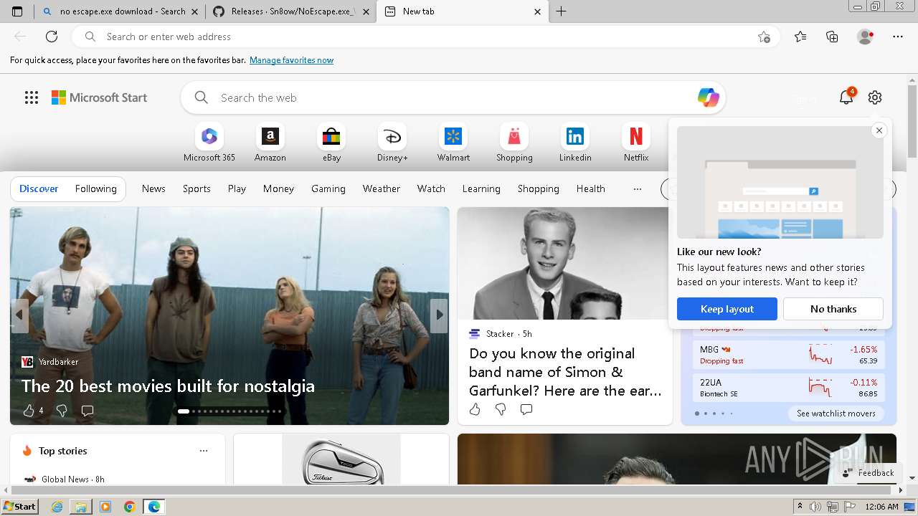Open the Walmart shortcut
Image resolution: width=918 pixels, height=516 pixels.
click(453, 142)
